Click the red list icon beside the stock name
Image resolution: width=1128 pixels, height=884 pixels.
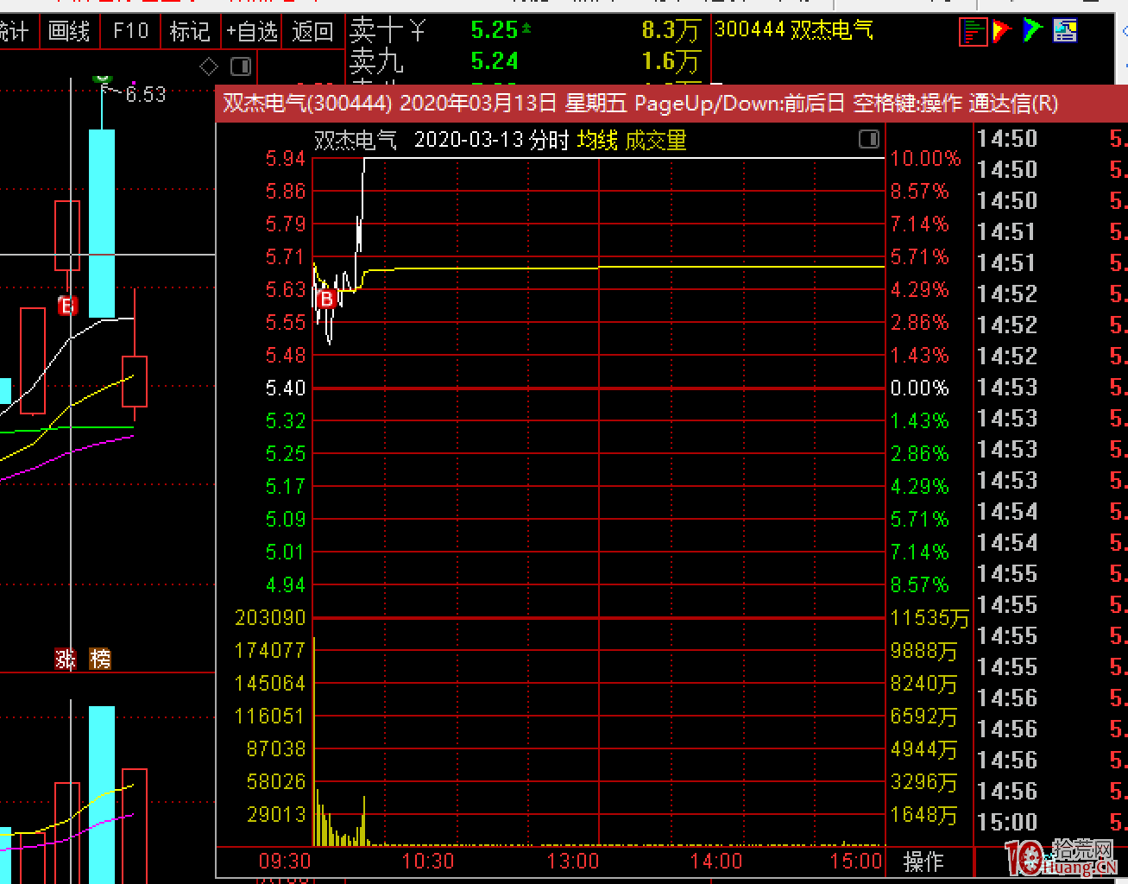tap(973, 32)
